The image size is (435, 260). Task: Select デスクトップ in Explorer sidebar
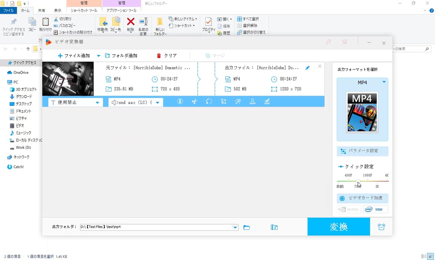(x=21, y=104)
